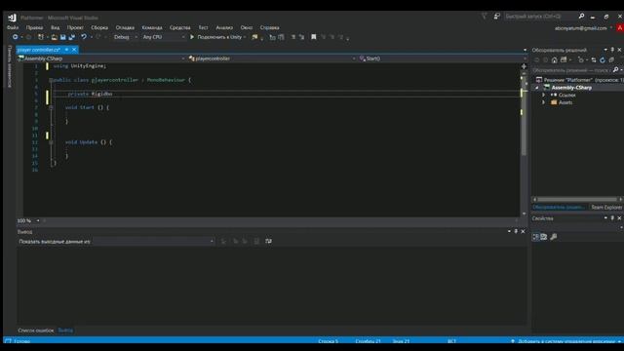Click the Categorized view icon in Properties

(535, 237)
